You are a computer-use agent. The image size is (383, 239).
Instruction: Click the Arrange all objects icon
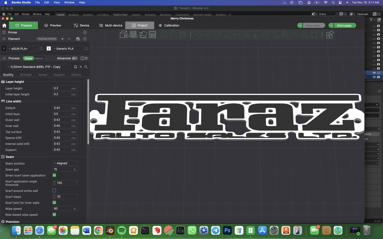click(x=152, y=34)
